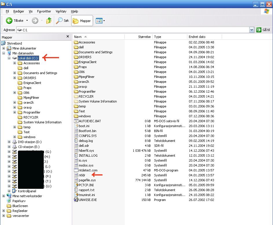
Task: Select hiberfil.sys file
Action: tap(84, 151)
